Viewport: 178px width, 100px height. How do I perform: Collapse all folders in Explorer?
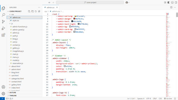tap(39, 11)
